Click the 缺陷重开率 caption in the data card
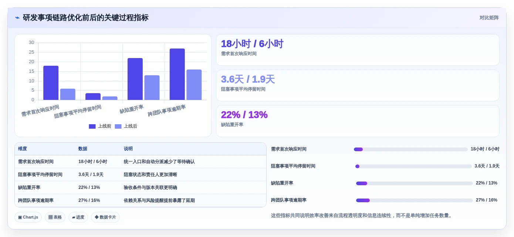 pyautogui.click(x=232, y=125)
